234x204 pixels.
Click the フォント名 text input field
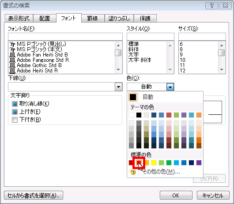pos(65,37)
